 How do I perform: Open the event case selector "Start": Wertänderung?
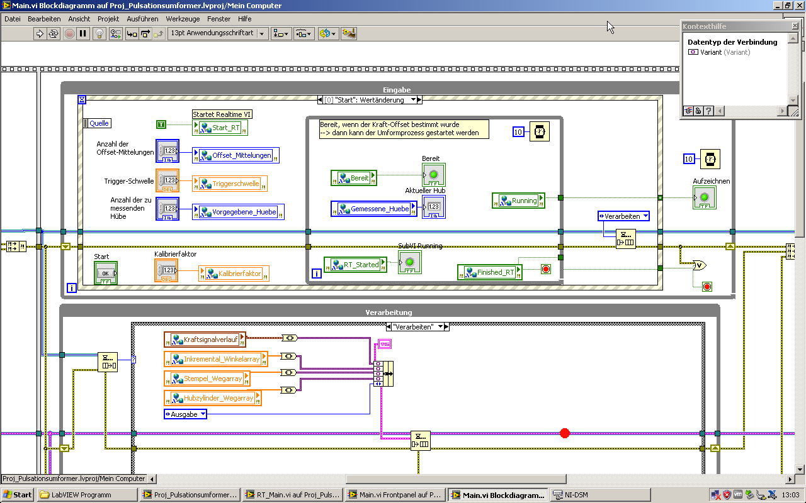point(370,99)
